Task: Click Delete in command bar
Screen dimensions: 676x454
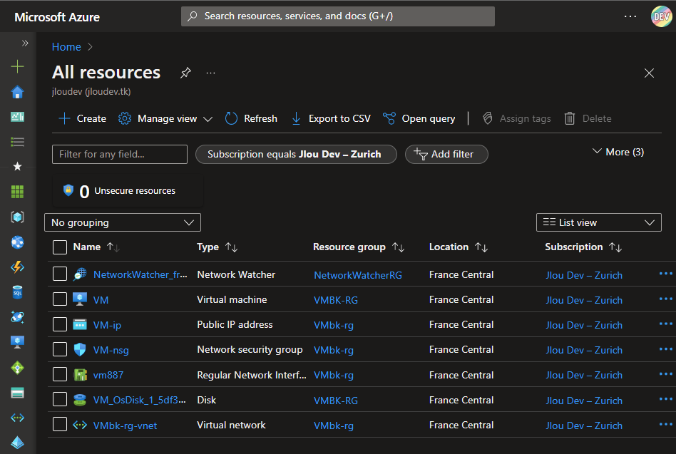Action: coord(588,118)
